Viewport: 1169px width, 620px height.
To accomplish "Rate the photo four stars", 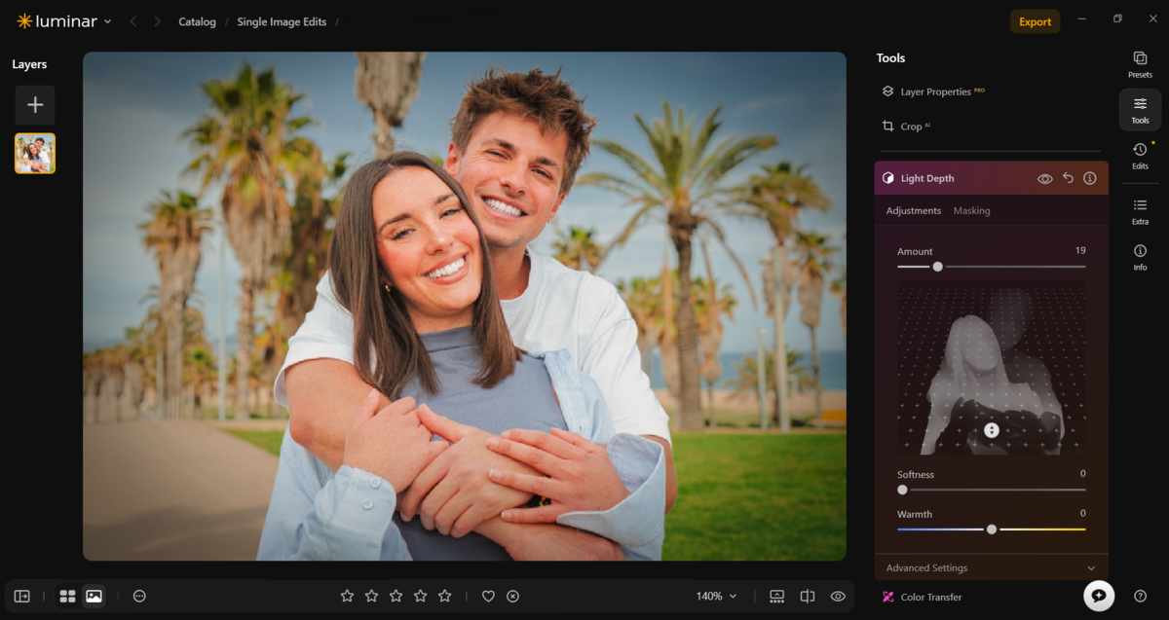I will tap(420, 596).
